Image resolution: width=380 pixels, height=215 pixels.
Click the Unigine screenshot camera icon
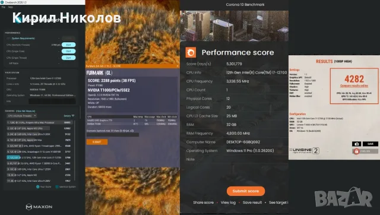356,144
